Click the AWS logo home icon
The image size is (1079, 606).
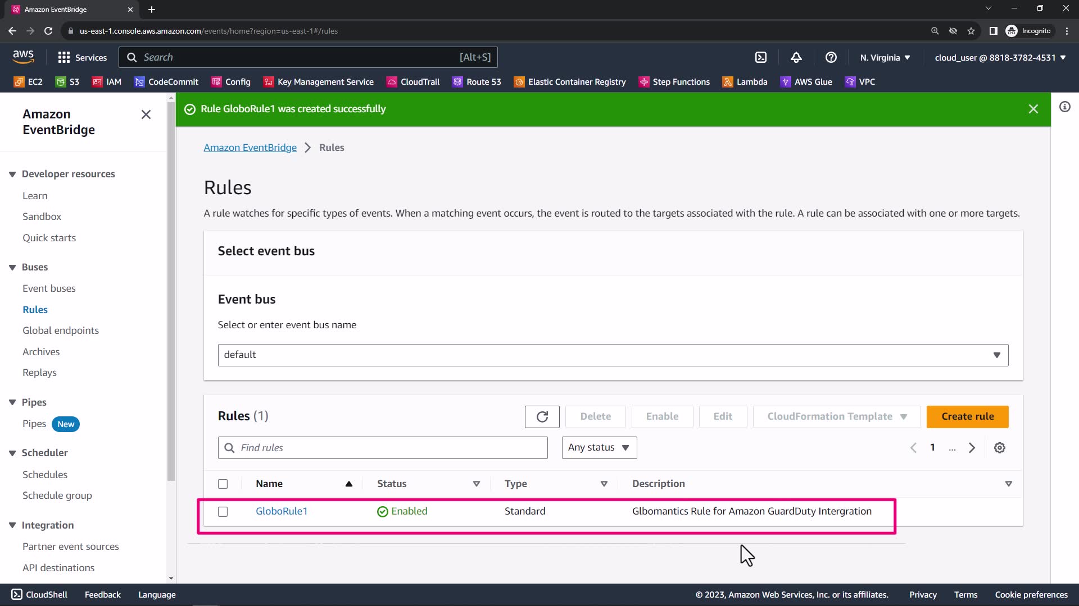click(23, 57)
